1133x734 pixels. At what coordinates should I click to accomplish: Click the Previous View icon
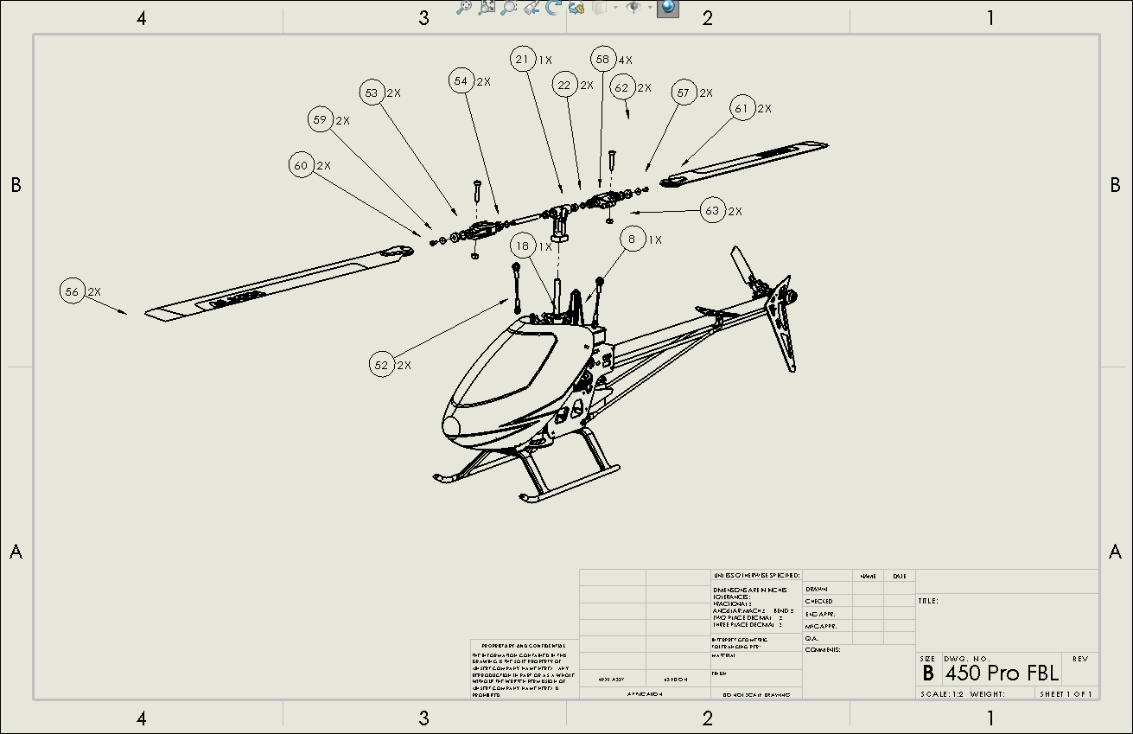coord(532,8)
